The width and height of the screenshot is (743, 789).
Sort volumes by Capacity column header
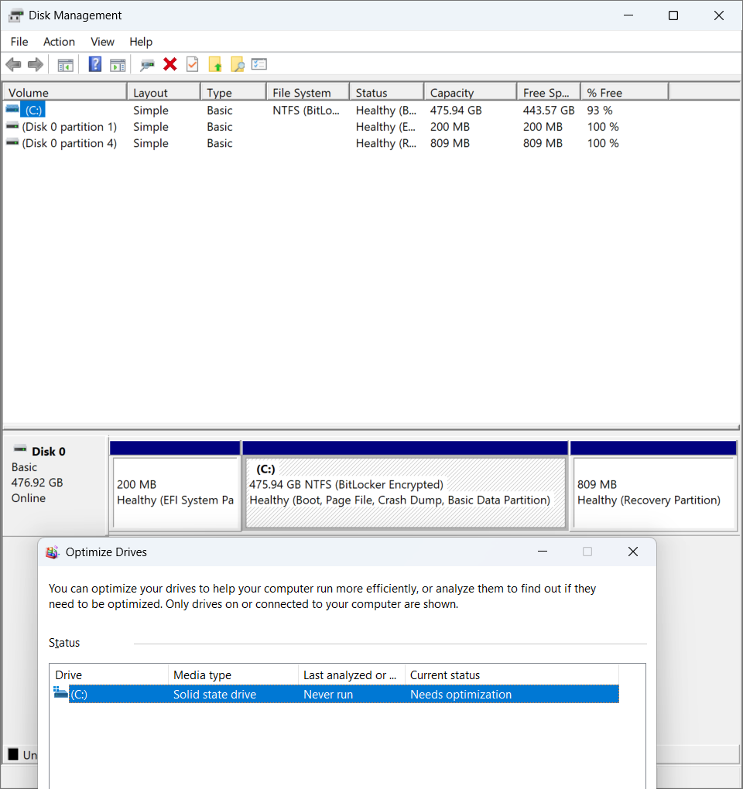pyautogui.click(x=470, y=93)
